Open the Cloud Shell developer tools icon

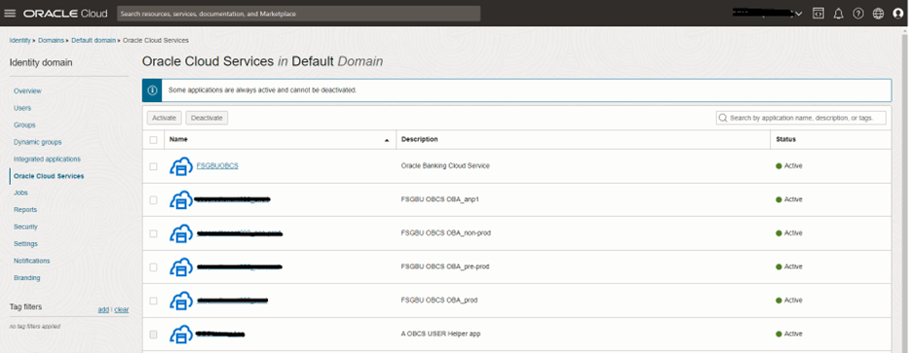(818, 14)
